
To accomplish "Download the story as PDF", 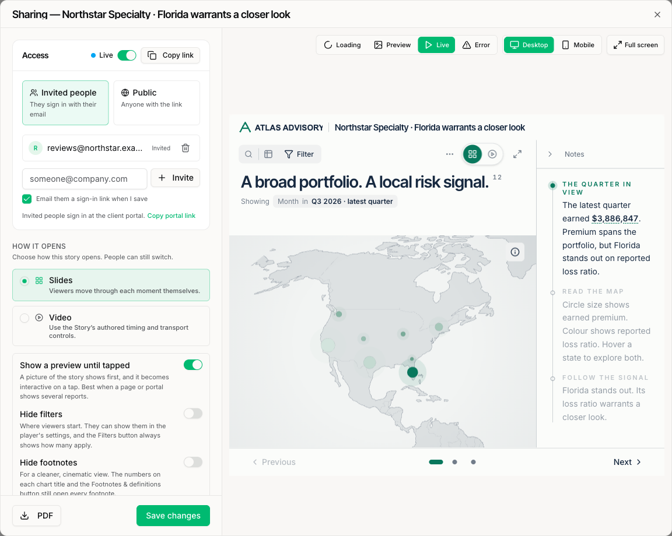I will click(37, 516).
